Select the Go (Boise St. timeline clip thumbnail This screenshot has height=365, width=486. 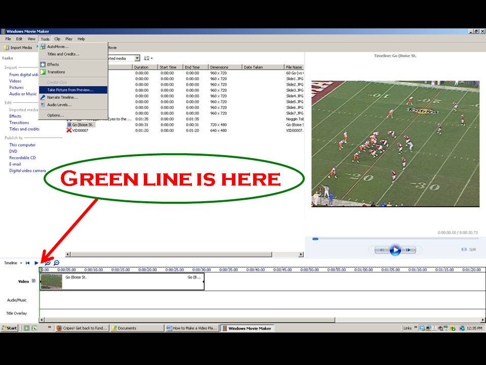(52, 281)
